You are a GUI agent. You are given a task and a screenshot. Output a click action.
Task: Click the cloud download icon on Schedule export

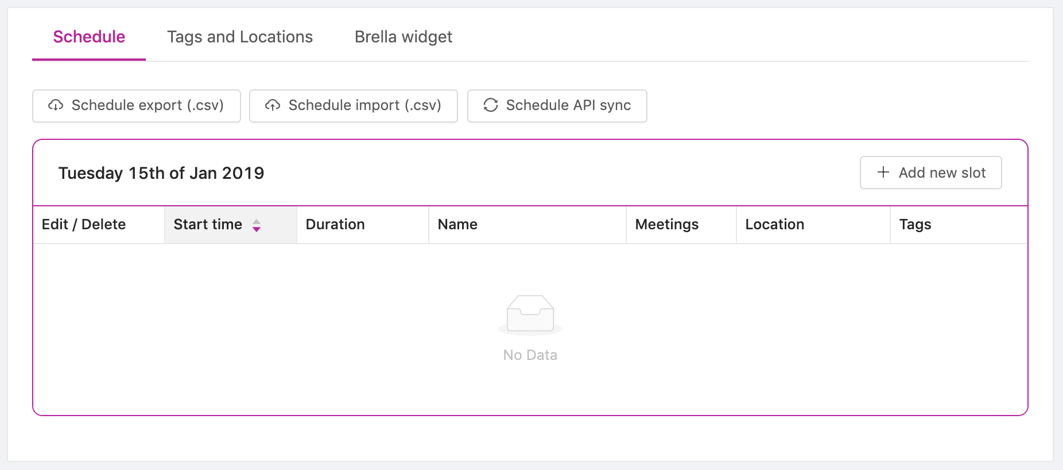pos(56,105)
